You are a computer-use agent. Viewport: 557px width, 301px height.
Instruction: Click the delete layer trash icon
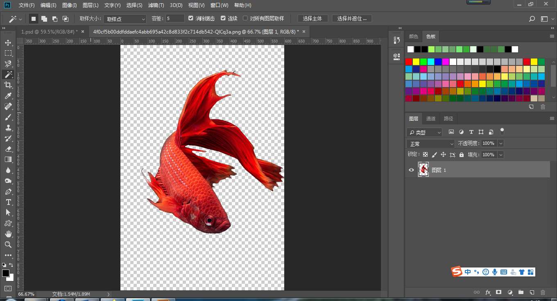coord(543,292)
